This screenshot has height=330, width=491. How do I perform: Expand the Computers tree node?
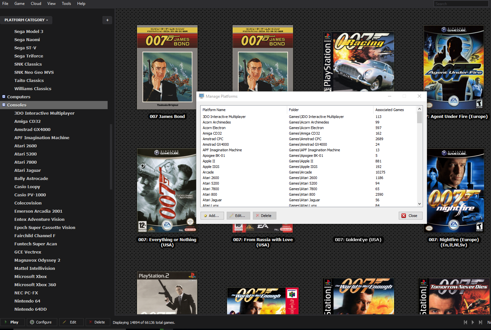coord(4,96)
